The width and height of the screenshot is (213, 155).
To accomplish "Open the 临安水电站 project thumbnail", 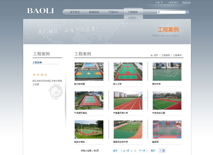I will (89, 130).
